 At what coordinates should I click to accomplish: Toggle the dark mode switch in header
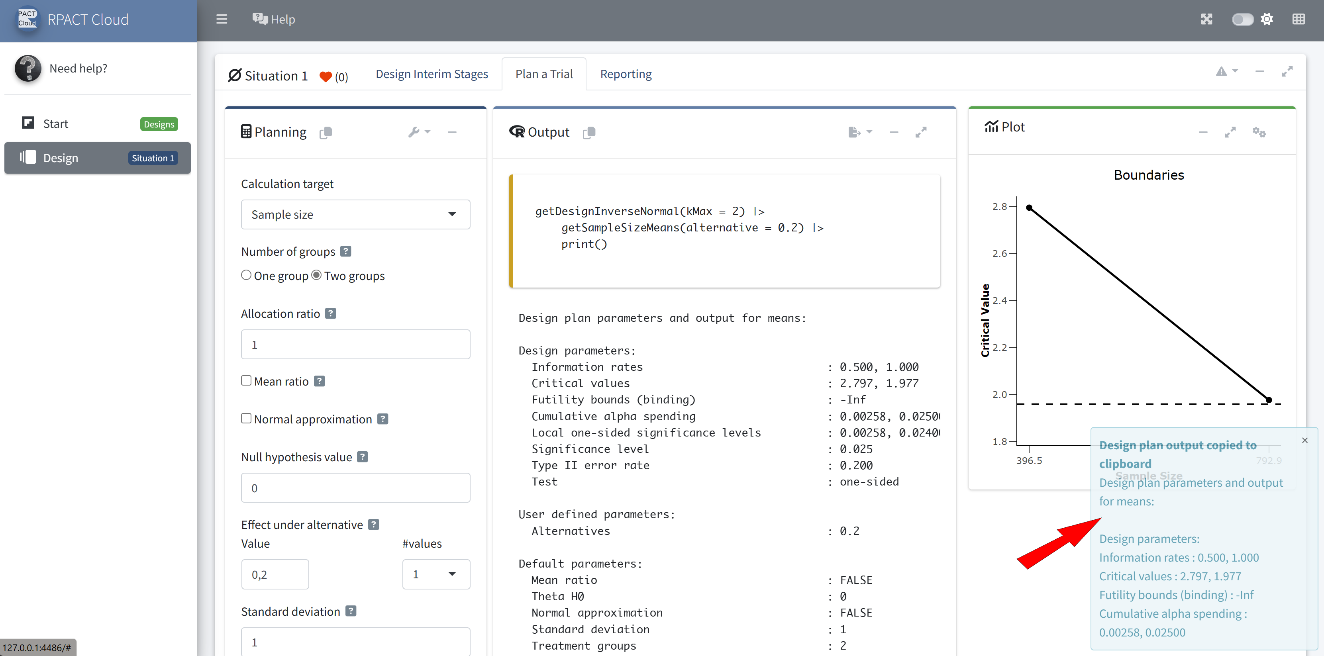[x=1242, y=19]
